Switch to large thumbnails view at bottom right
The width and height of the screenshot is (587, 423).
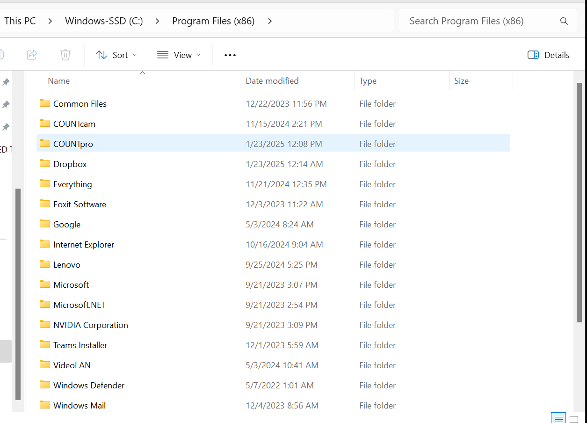pyautogui.click(x=574, y=419)
